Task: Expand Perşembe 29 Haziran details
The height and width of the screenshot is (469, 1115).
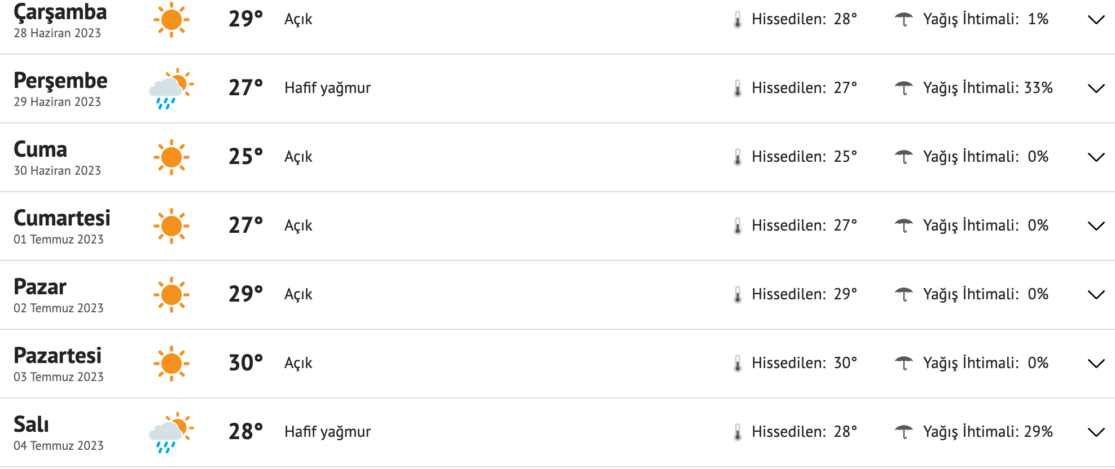Action: [1096, 89]
